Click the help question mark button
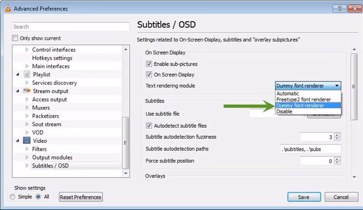The image size is (363, 210). point(339,9)
